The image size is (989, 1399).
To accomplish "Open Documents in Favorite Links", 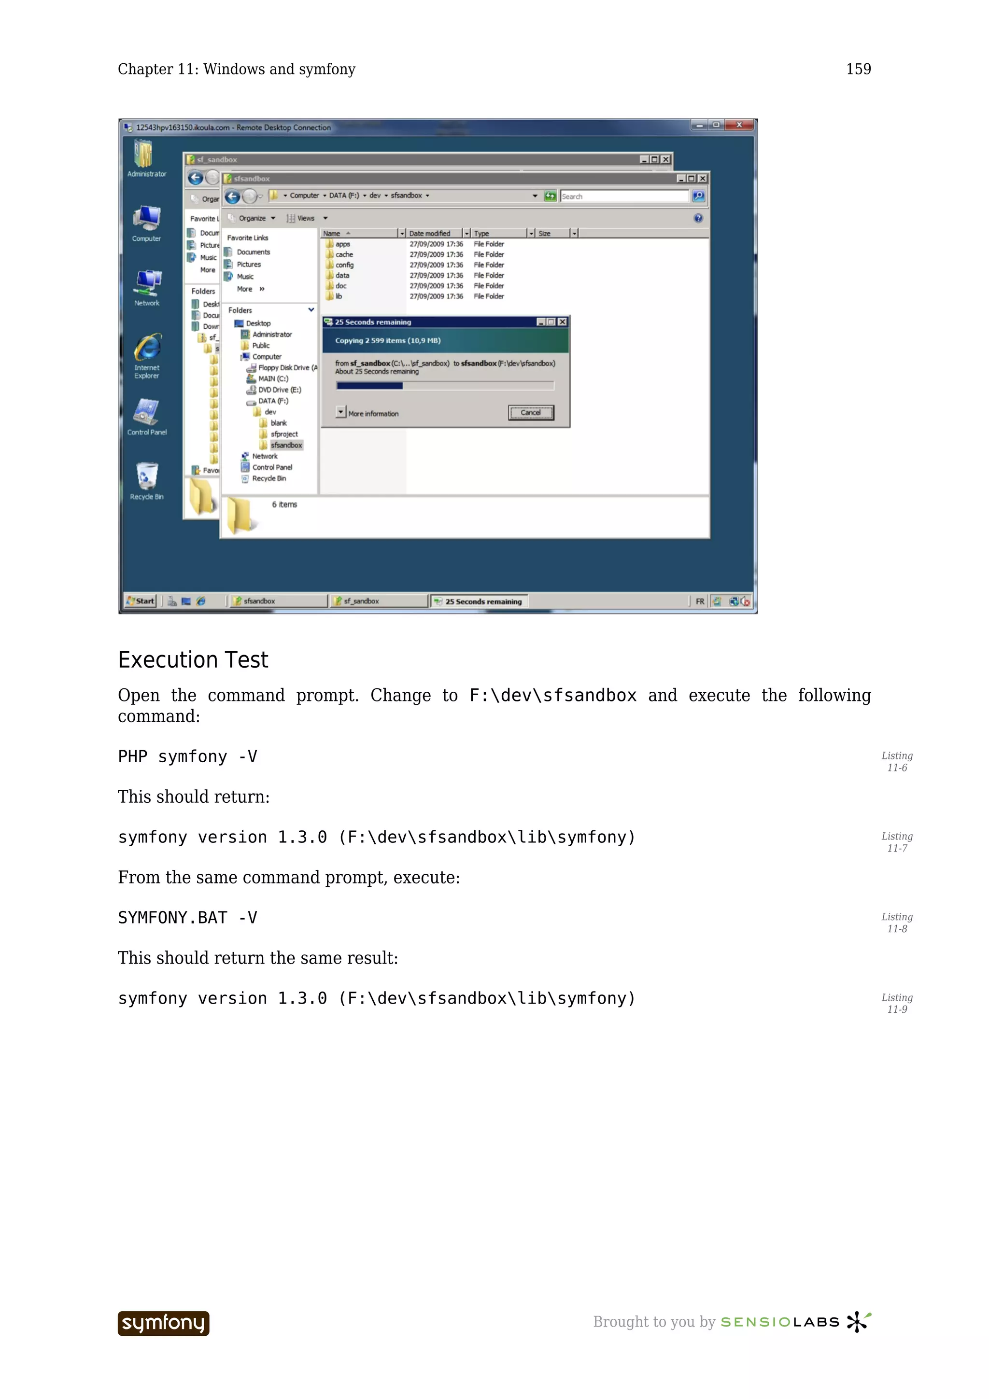I will [x=247, y=252].
